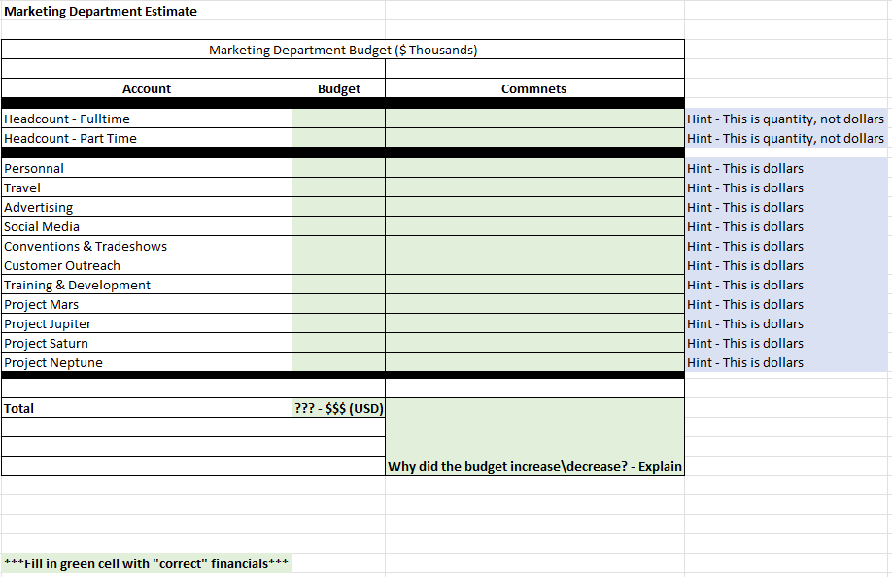892x577 pixels.
Task: Click the hint "This is quantity, not dollars" for Fulltime
Action: click(x=784, y=119)
